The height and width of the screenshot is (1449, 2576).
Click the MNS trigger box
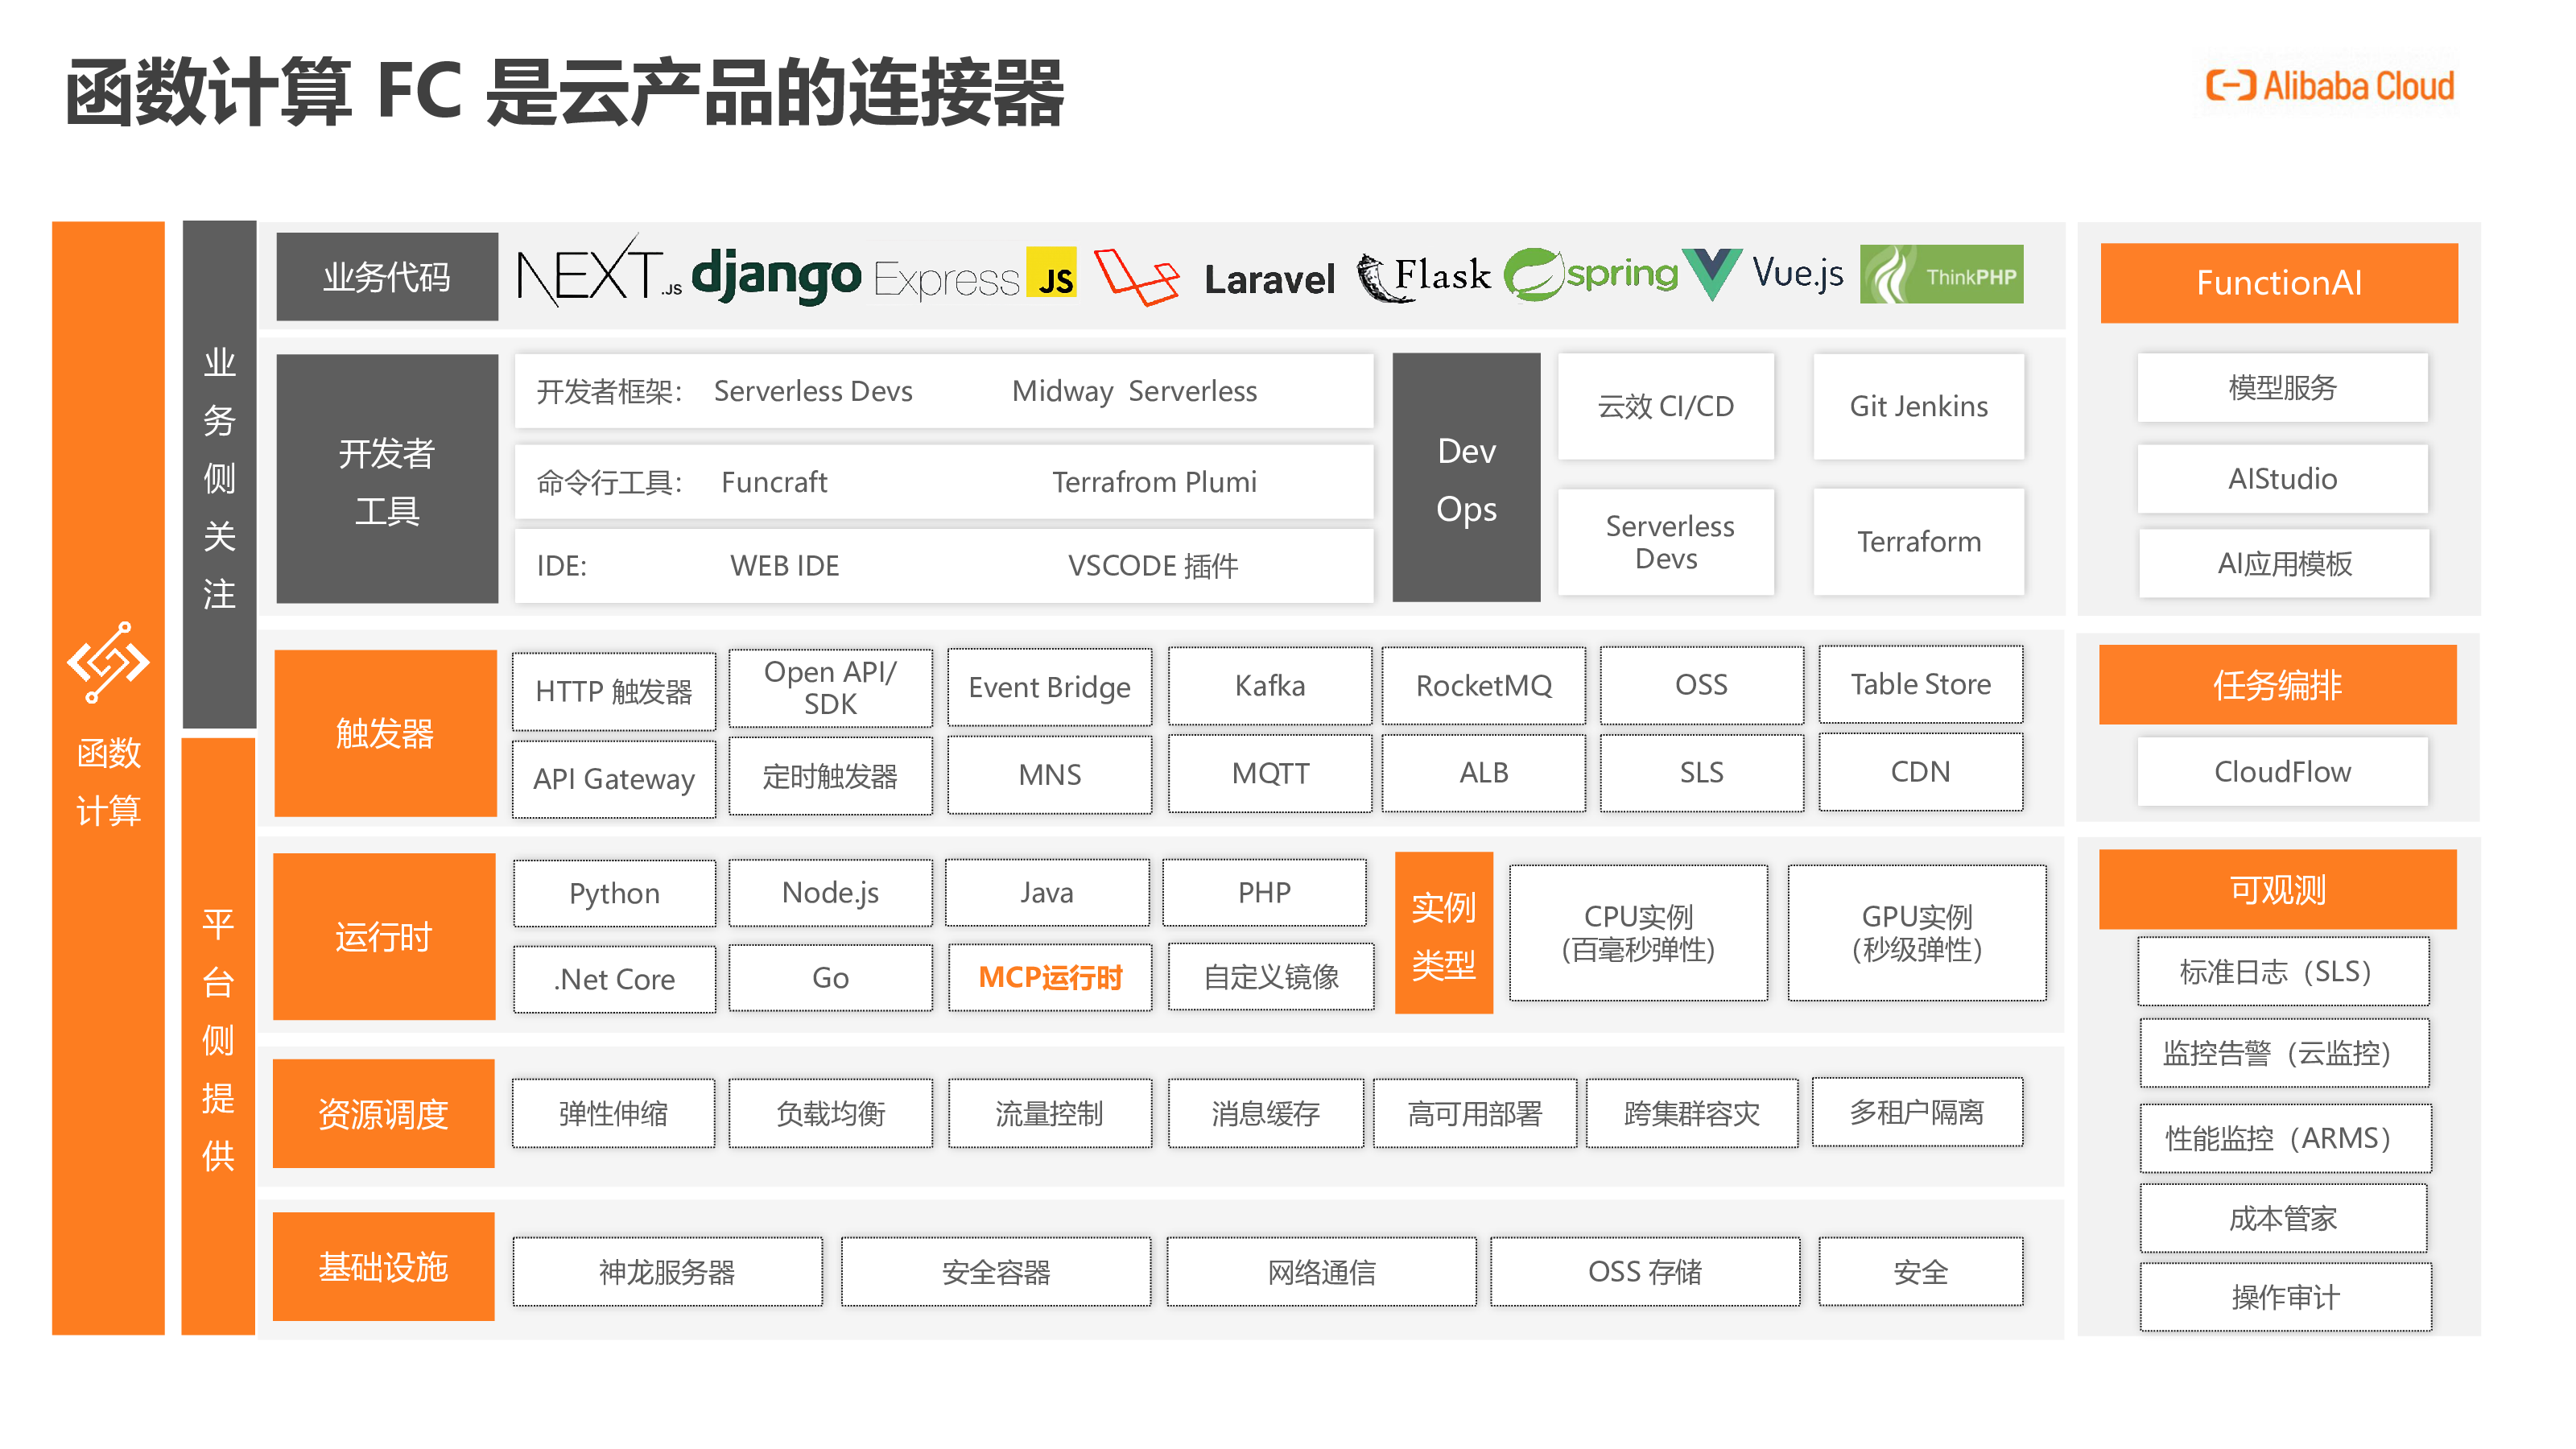tap(1049, 775)
